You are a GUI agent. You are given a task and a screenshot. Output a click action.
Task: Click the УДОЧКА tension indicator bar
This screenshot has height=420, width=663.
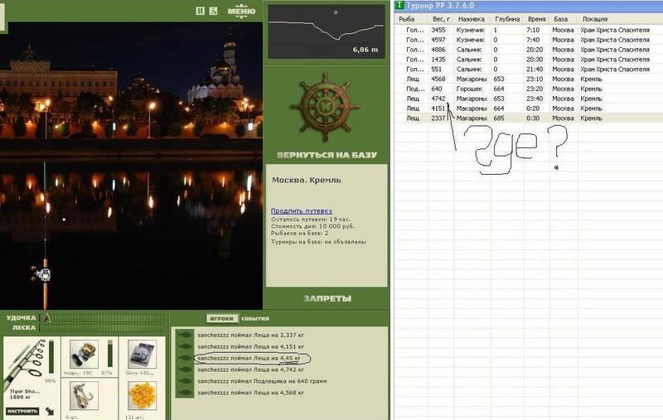(x=102, y=318)
